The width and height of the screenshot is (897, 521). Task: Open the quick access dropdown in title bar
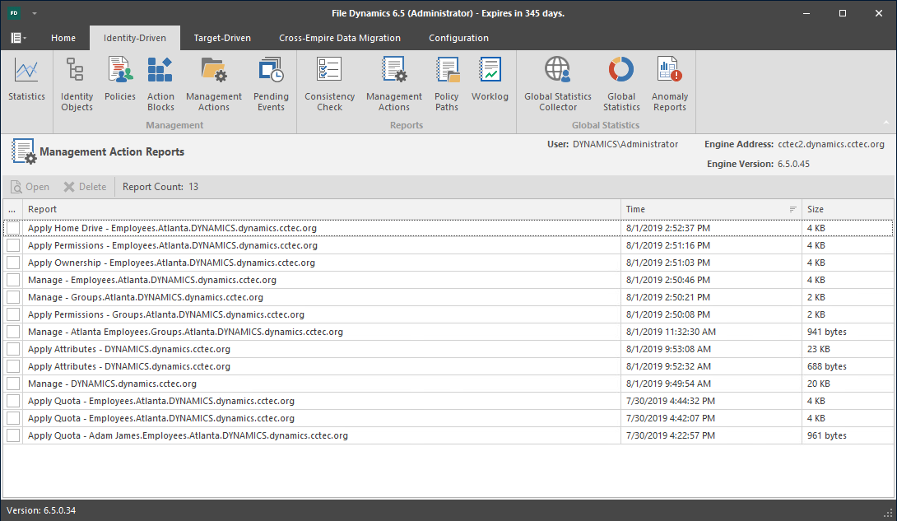[35, 14]
